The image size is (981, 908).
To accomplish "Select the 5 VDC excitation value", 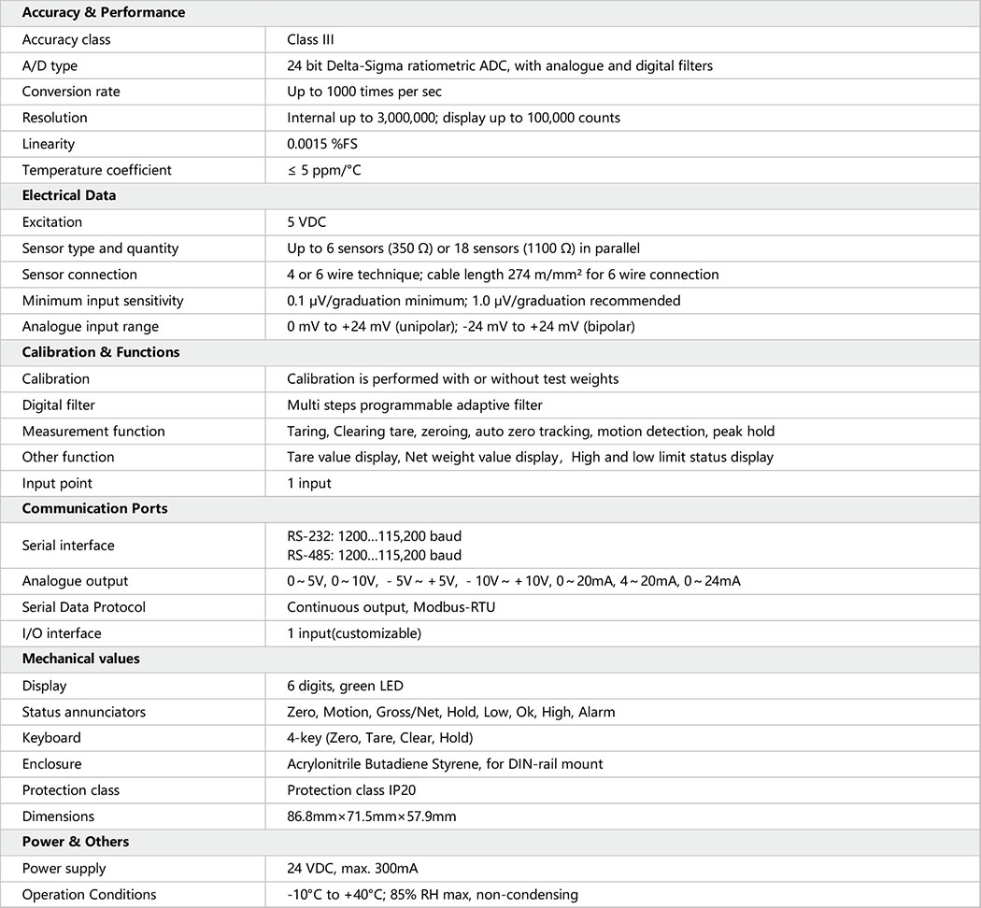I will tap(306, 222).
